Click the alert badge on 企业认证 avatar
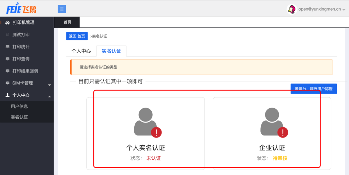This screenshot has height=175, width=349. (283, 132)
